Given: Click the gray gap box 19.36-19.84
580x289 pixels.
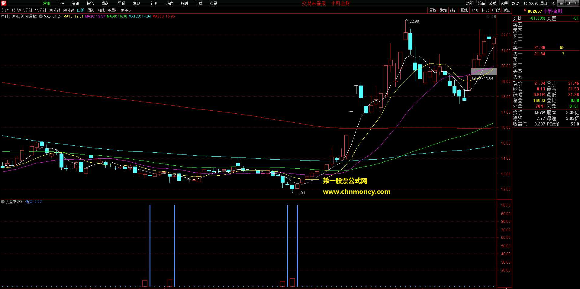Looking at the screenshot, I should [484, 72].
